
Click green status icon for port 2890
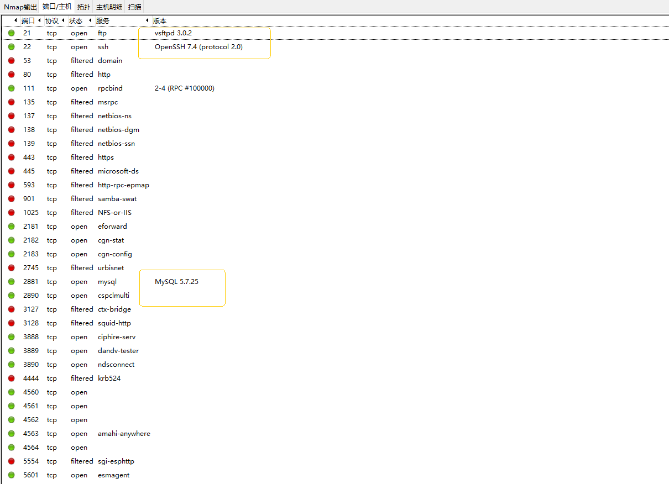tap(12, 296)
